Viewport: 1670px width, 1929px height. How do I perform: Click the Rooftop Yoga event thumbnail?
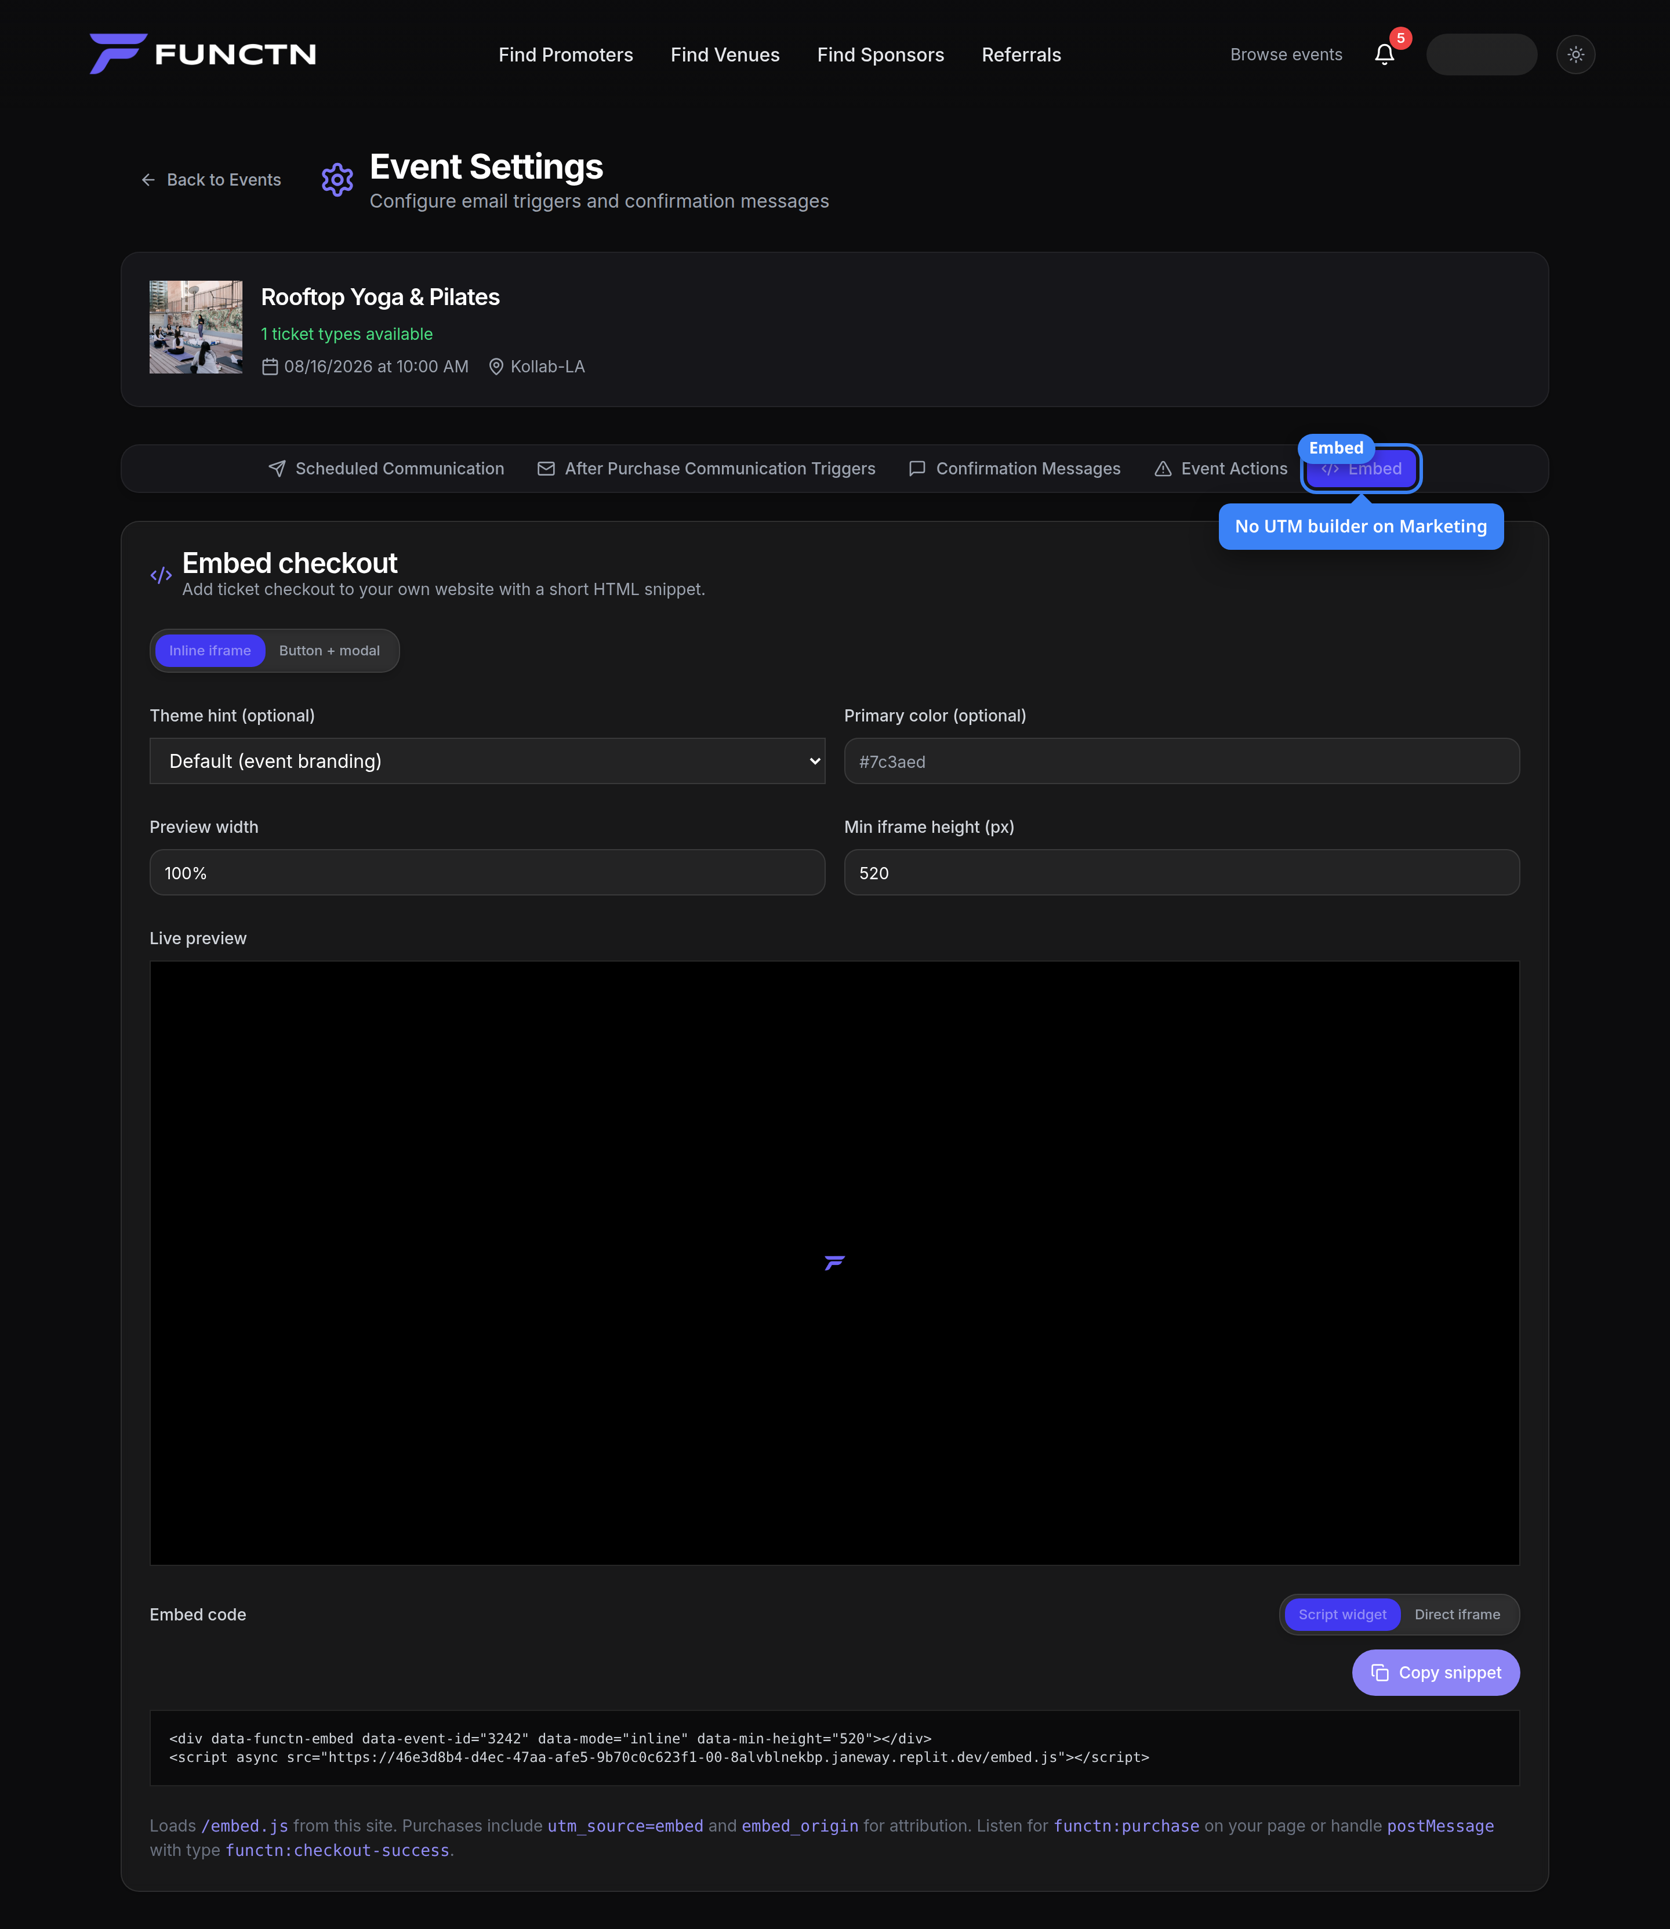(x=196, y=327)
